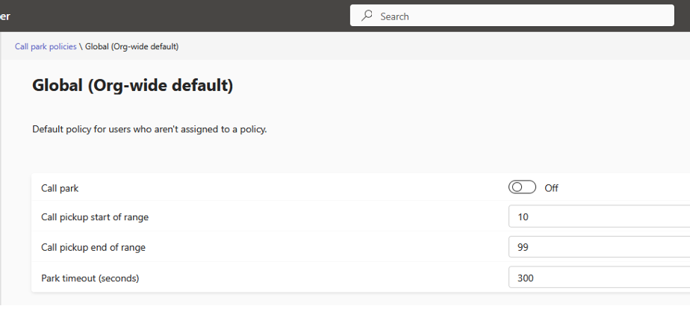Click the Global (Org-wide default) page heading

click(x=132, y=85)
